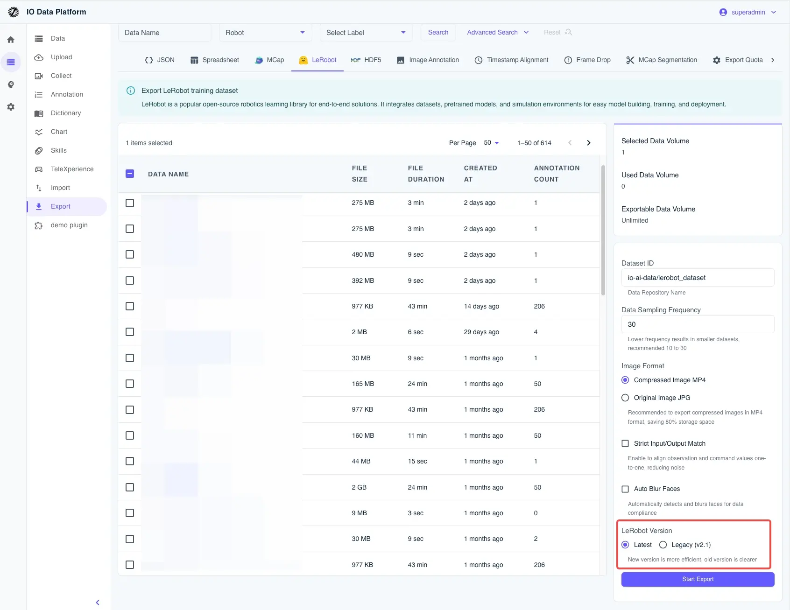Enable the Auto Blur Faces checkbox
The width and height of the screenshot is (790, 610).
625,489
